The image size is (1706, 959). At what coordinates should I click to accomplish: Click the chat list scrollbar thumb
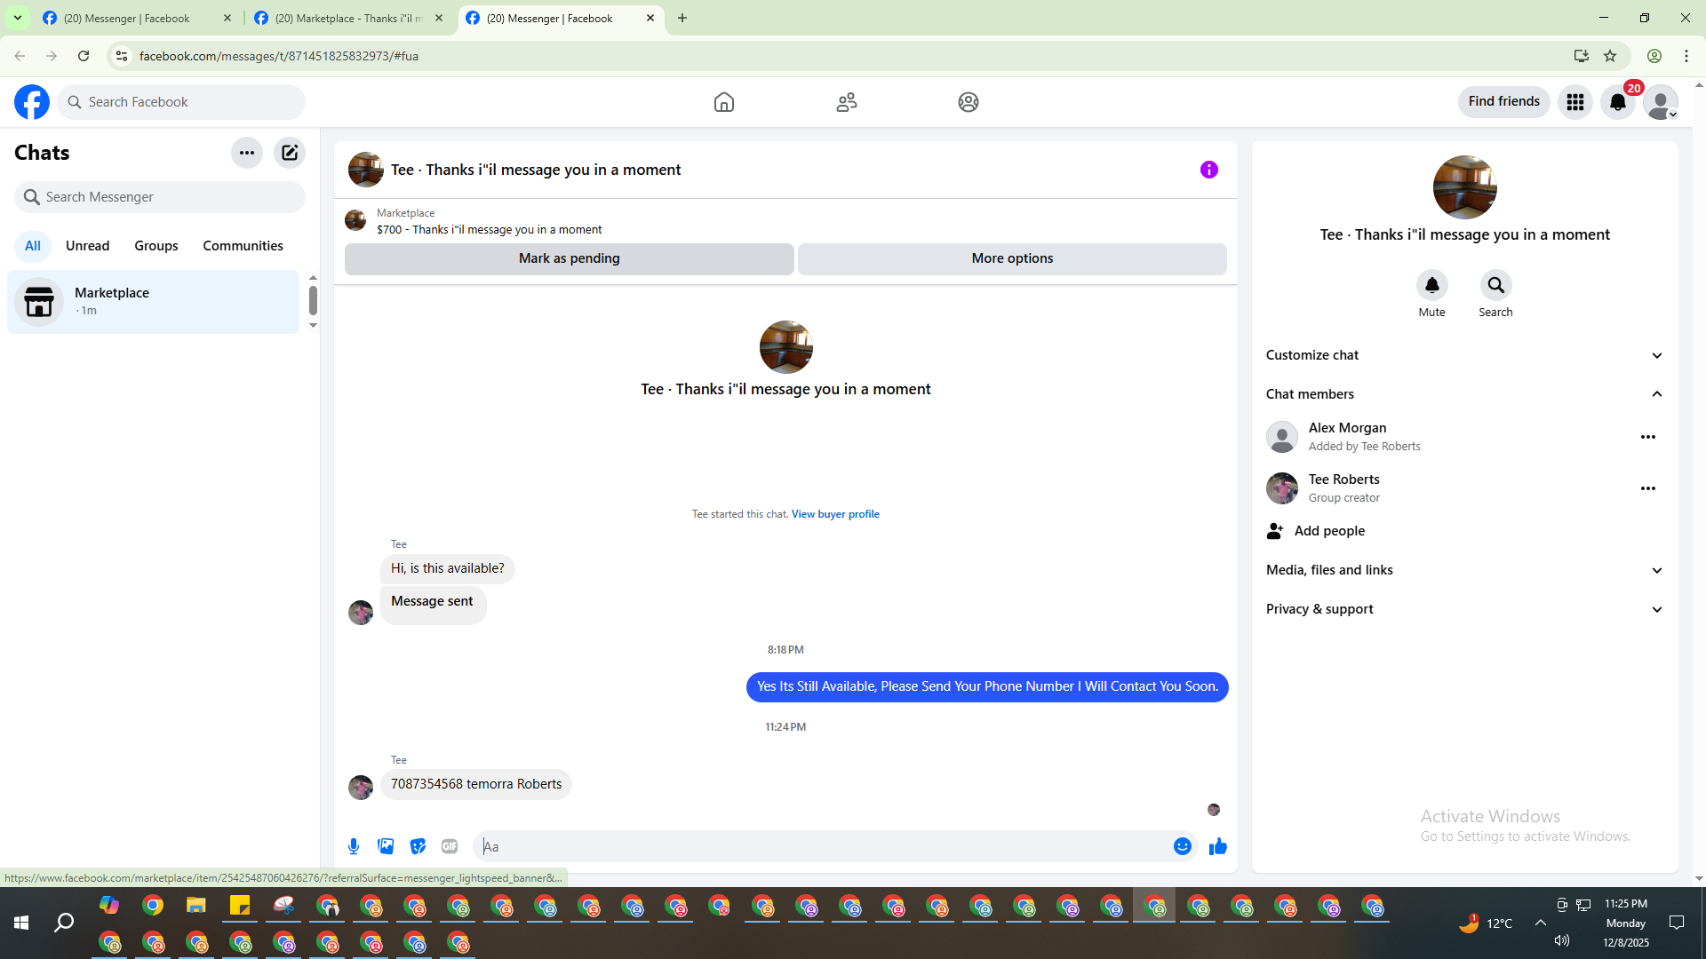click(313, 301)
